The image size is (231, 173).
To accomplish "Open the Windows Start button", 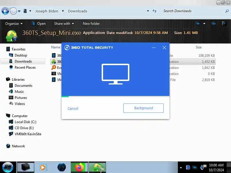I will point(8,167).
